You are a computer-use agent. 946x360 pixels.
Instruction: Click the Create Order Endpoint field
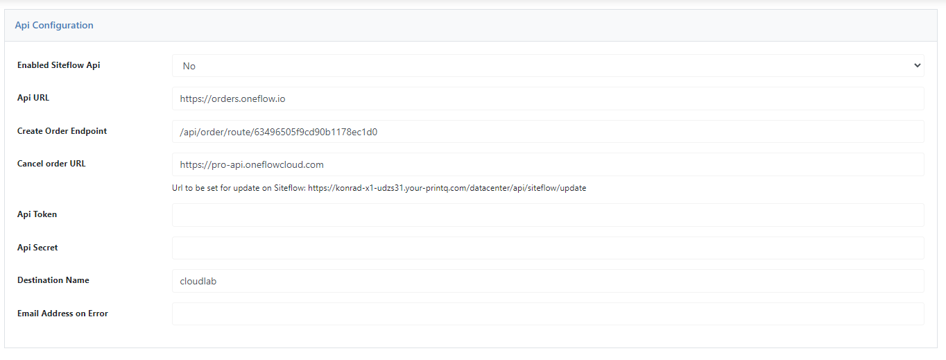(x=548, y=132)
